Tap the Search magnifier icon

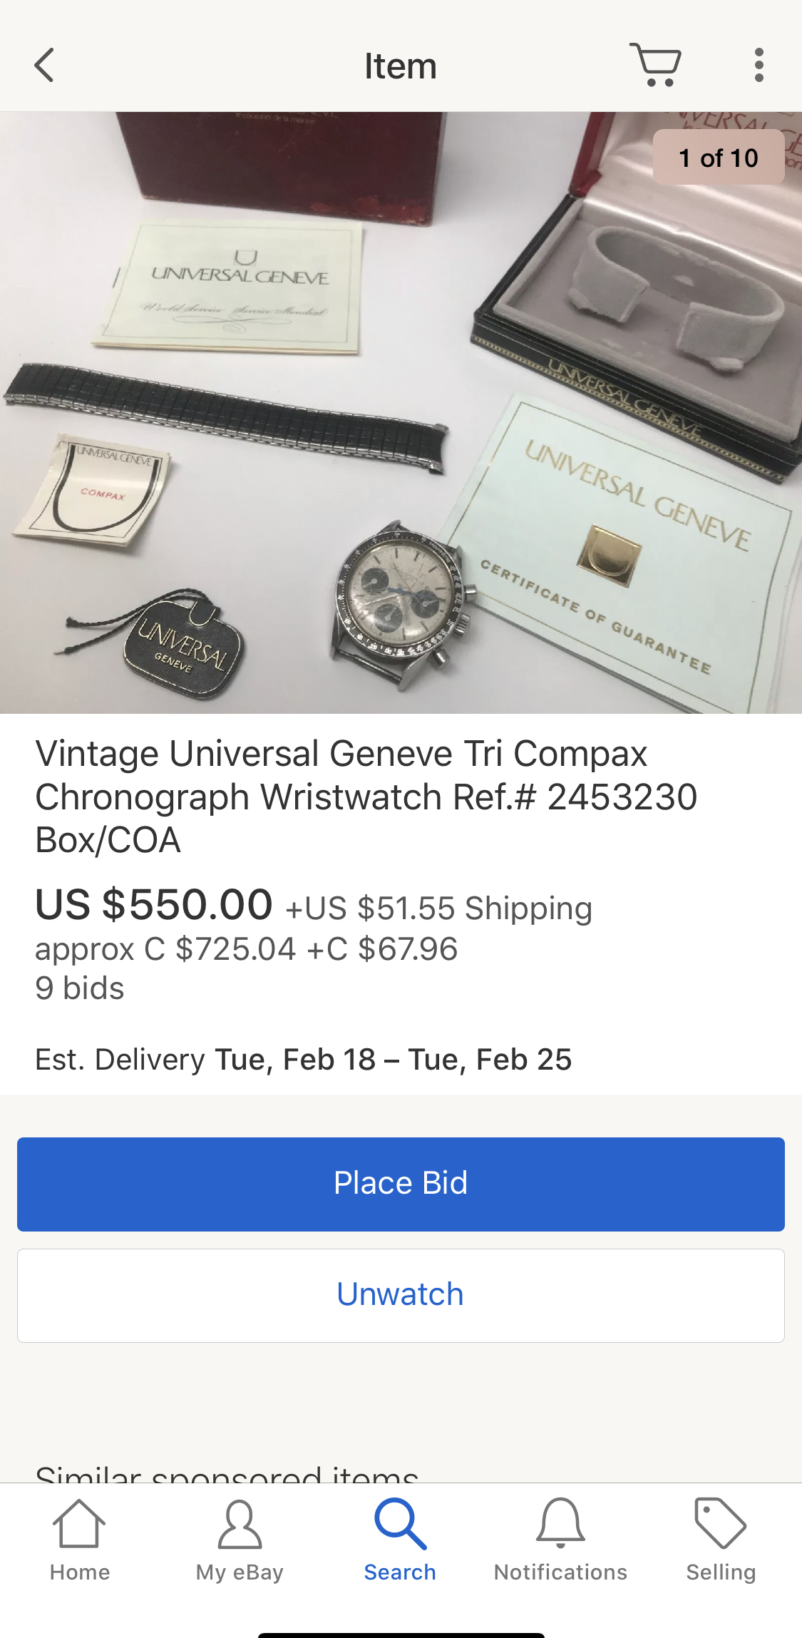point(400,1524)
